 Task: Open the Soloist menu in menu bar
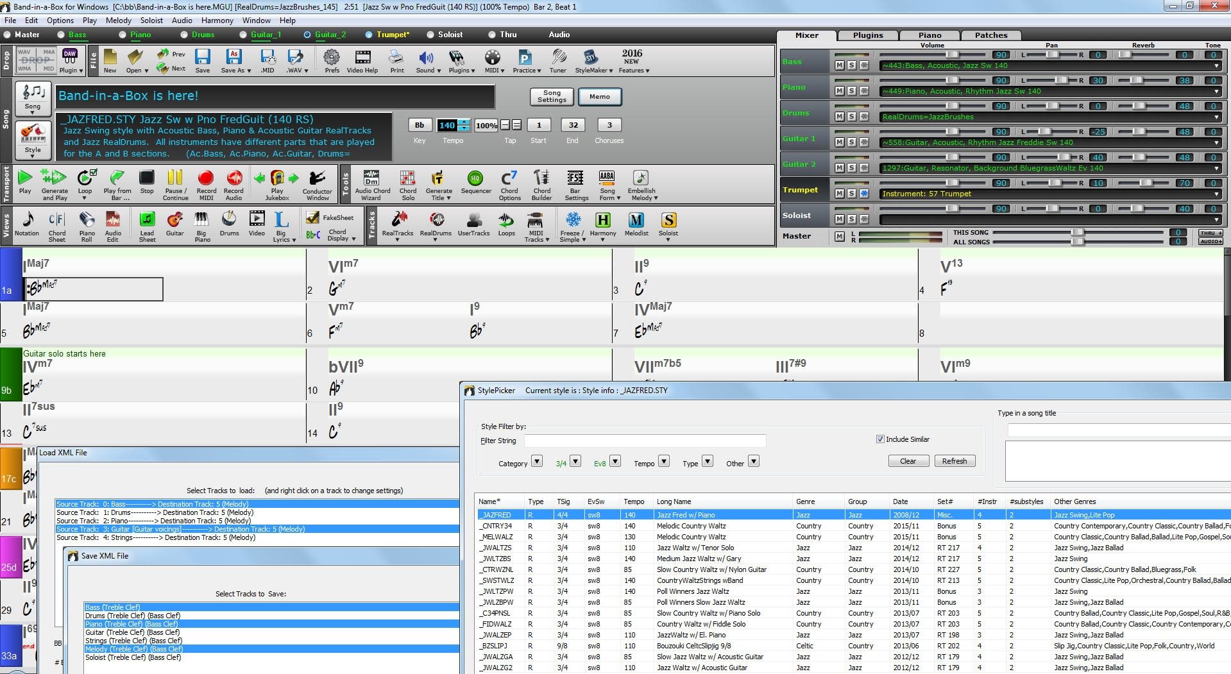[x=151, y=21]
